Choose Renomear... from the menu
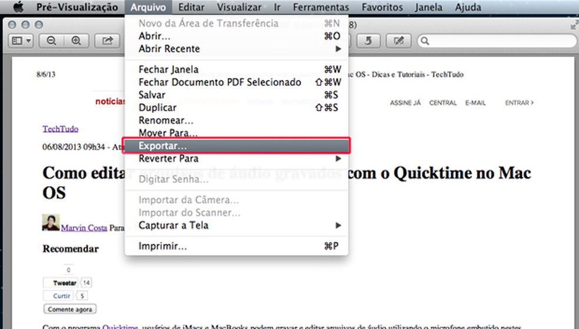579x329 pixels. 237,120
